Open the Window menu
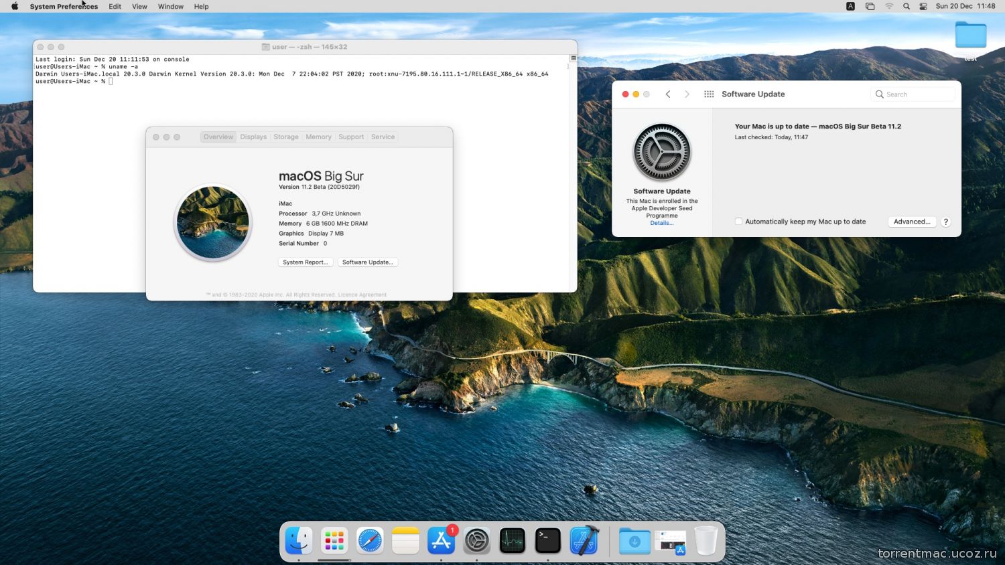Viewport: 1005px width, 565px height. (x=171, y=6)
